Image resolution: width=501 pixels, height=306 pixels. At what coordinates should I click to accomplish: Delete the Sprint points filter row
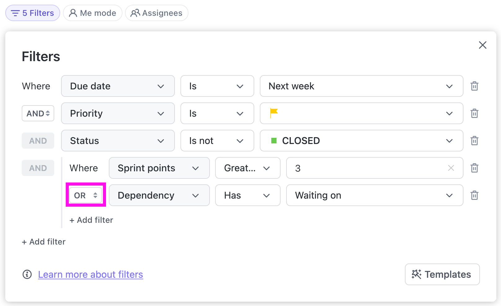(474, 168)
